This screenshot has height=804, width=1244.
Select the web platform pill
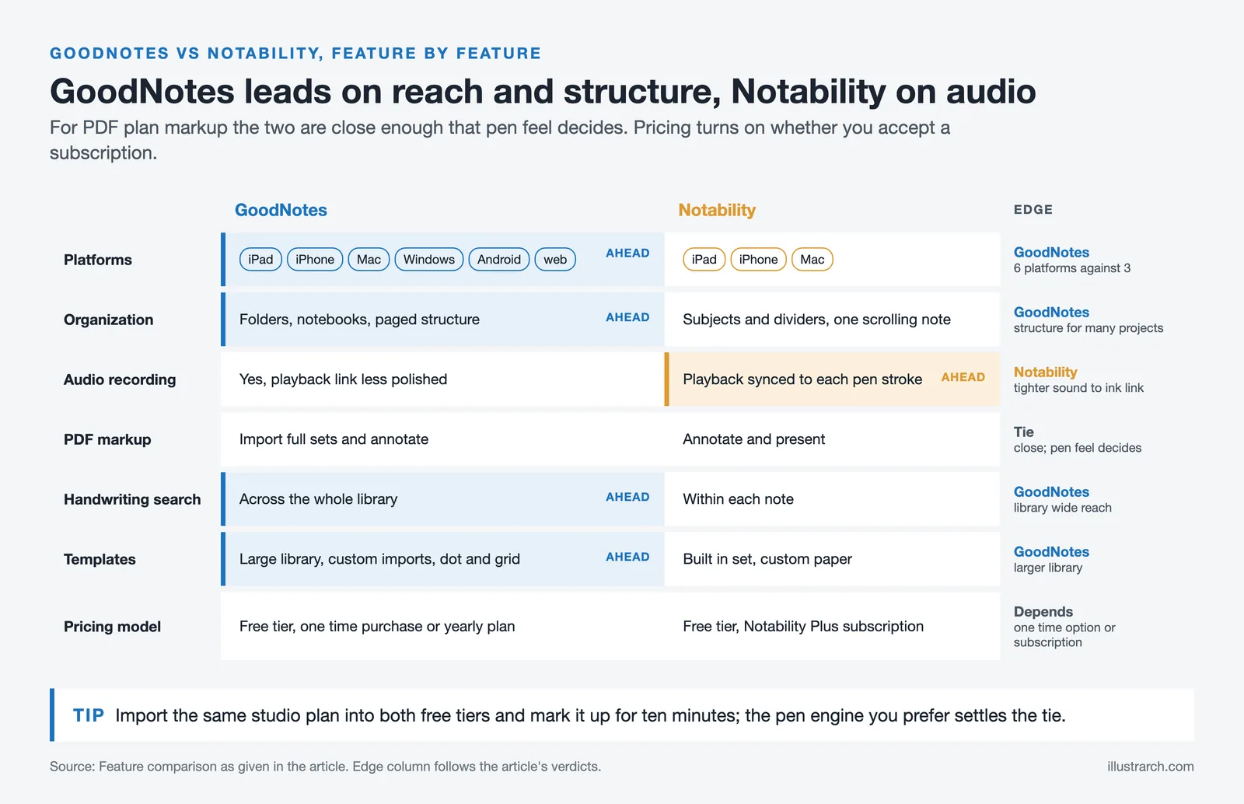coord(555,259)
